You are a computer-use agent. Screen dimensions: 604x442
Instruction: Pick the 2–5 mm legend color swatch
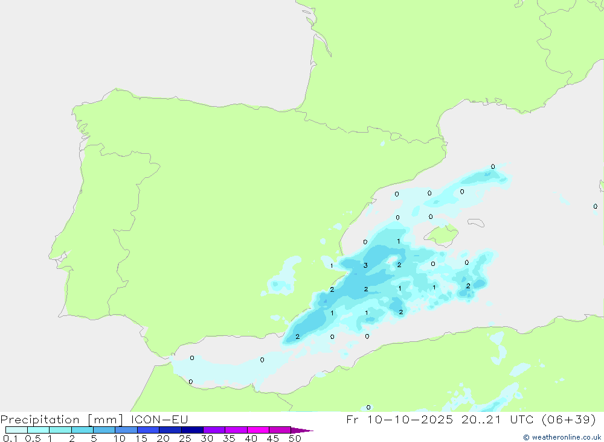pyautogui.click(x=82, y=430)
